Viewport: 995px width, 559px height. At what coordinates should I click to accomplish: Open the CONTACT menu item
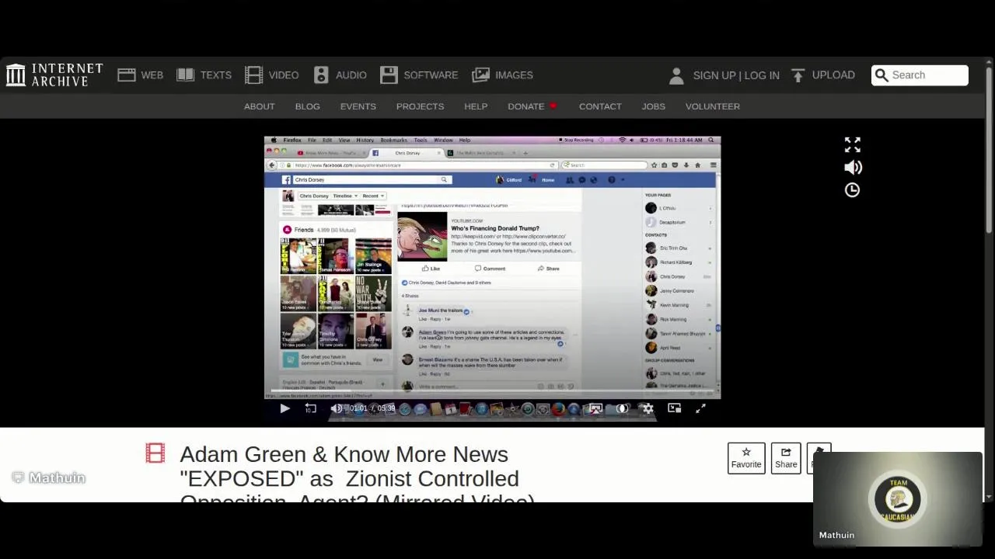pyautogui.click(x=600, y=106)
